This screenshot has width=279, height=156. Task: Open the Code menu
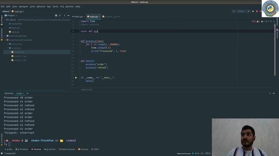tap(32, 6)
